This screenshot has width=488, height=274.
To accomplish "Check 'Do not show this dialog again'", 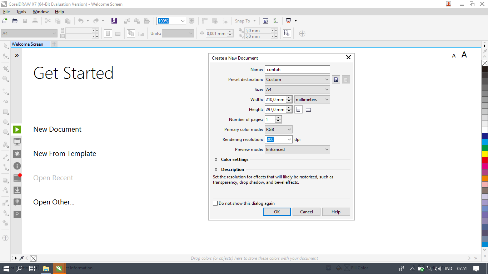I will pos(215,203).
